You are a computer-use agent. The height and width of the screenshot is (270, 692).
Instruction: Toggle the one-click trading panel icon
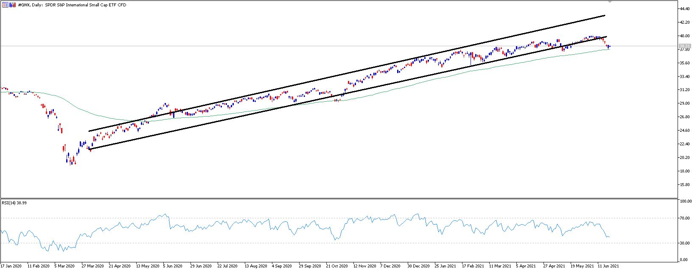(12, 5)
